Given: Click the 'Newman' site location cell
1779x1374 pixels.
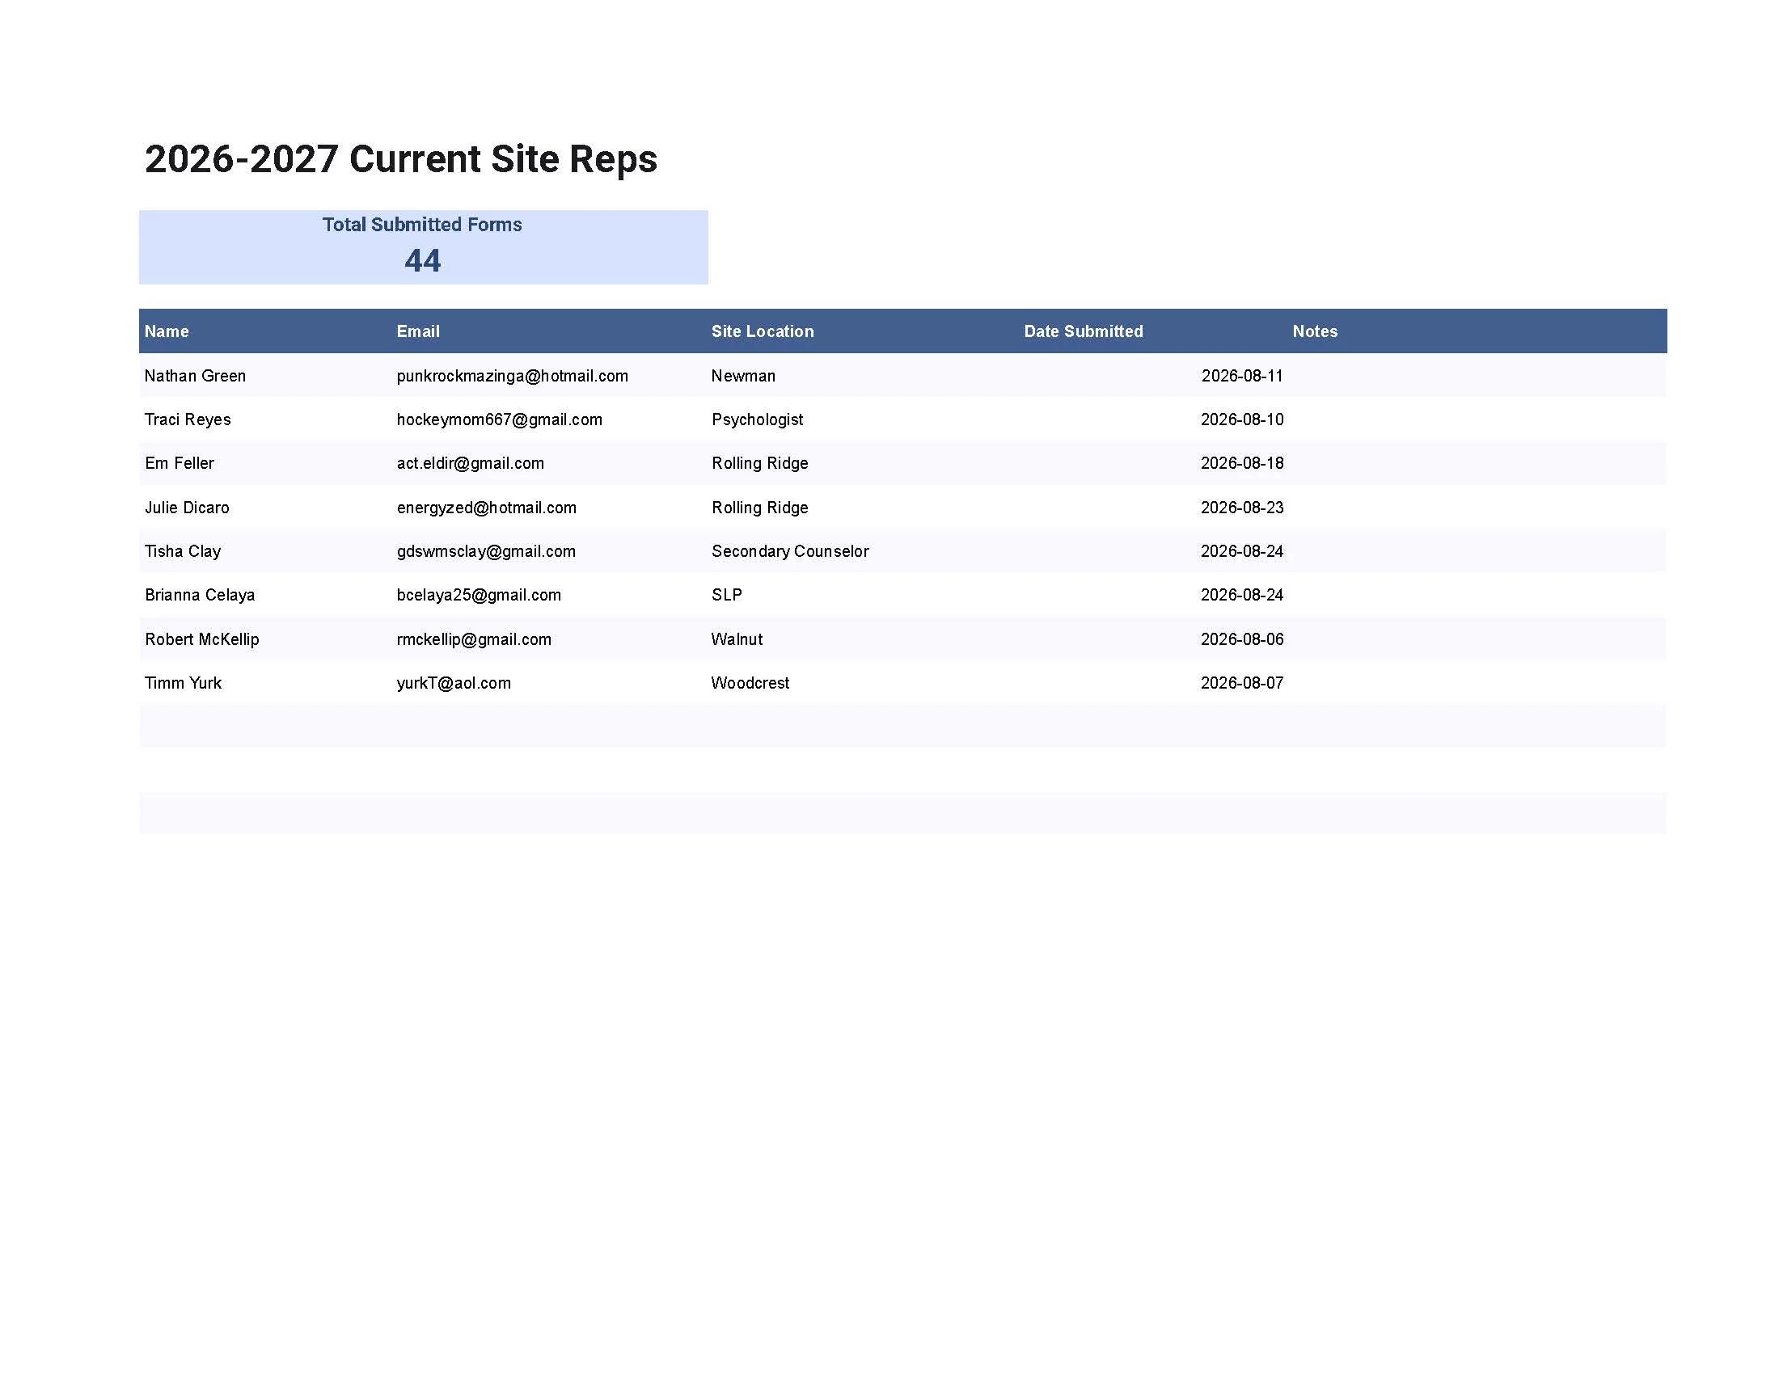Looking at the screenshot, I should click(743, 376).
